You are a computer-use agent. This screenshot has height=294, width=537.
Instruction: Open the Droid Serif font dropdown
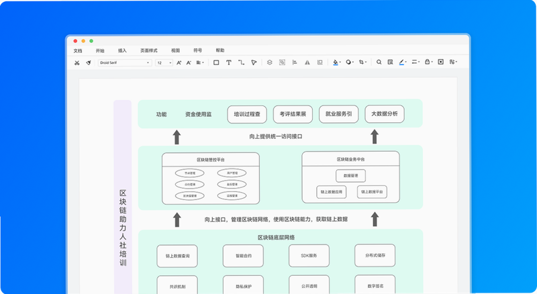[x=125, y=62]
